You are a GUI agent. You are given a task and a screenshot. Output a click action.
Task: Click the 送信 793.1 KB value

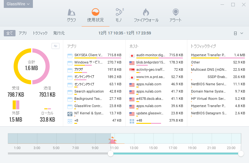47,95
